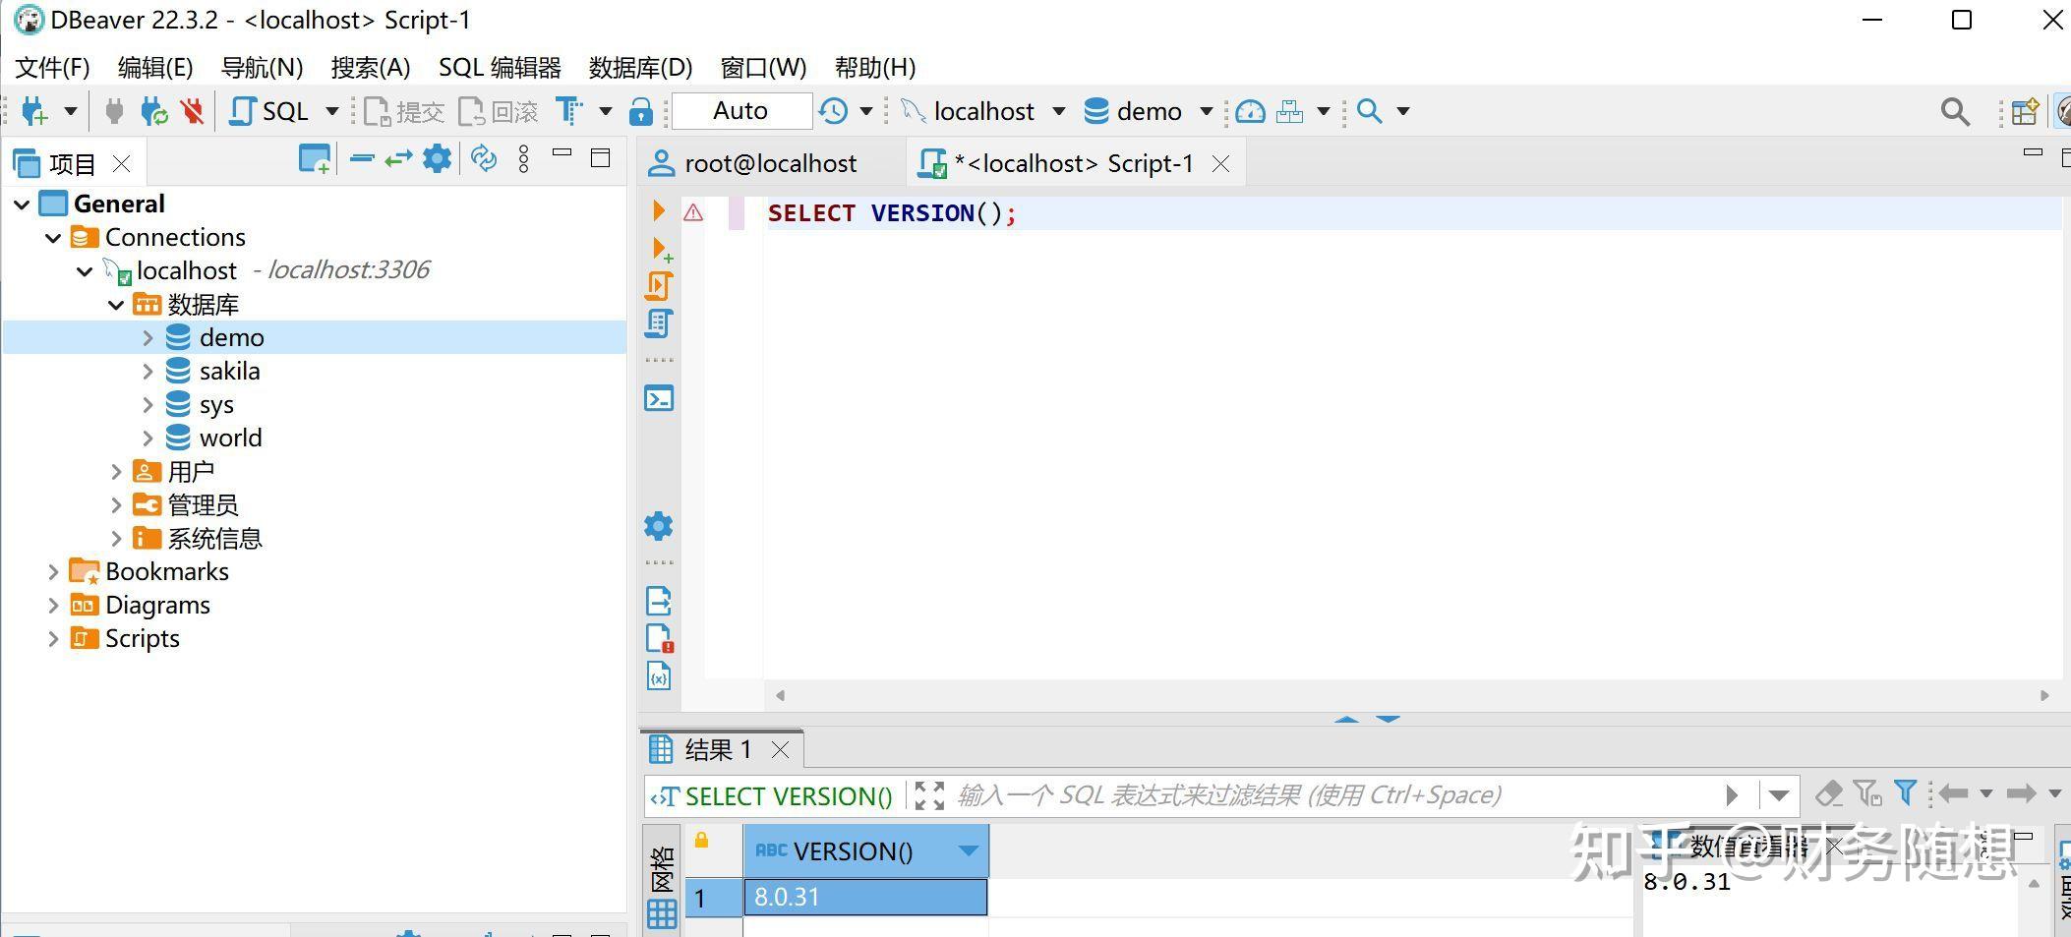
Task: Select the localhost active connection selector
Action: 982,111
